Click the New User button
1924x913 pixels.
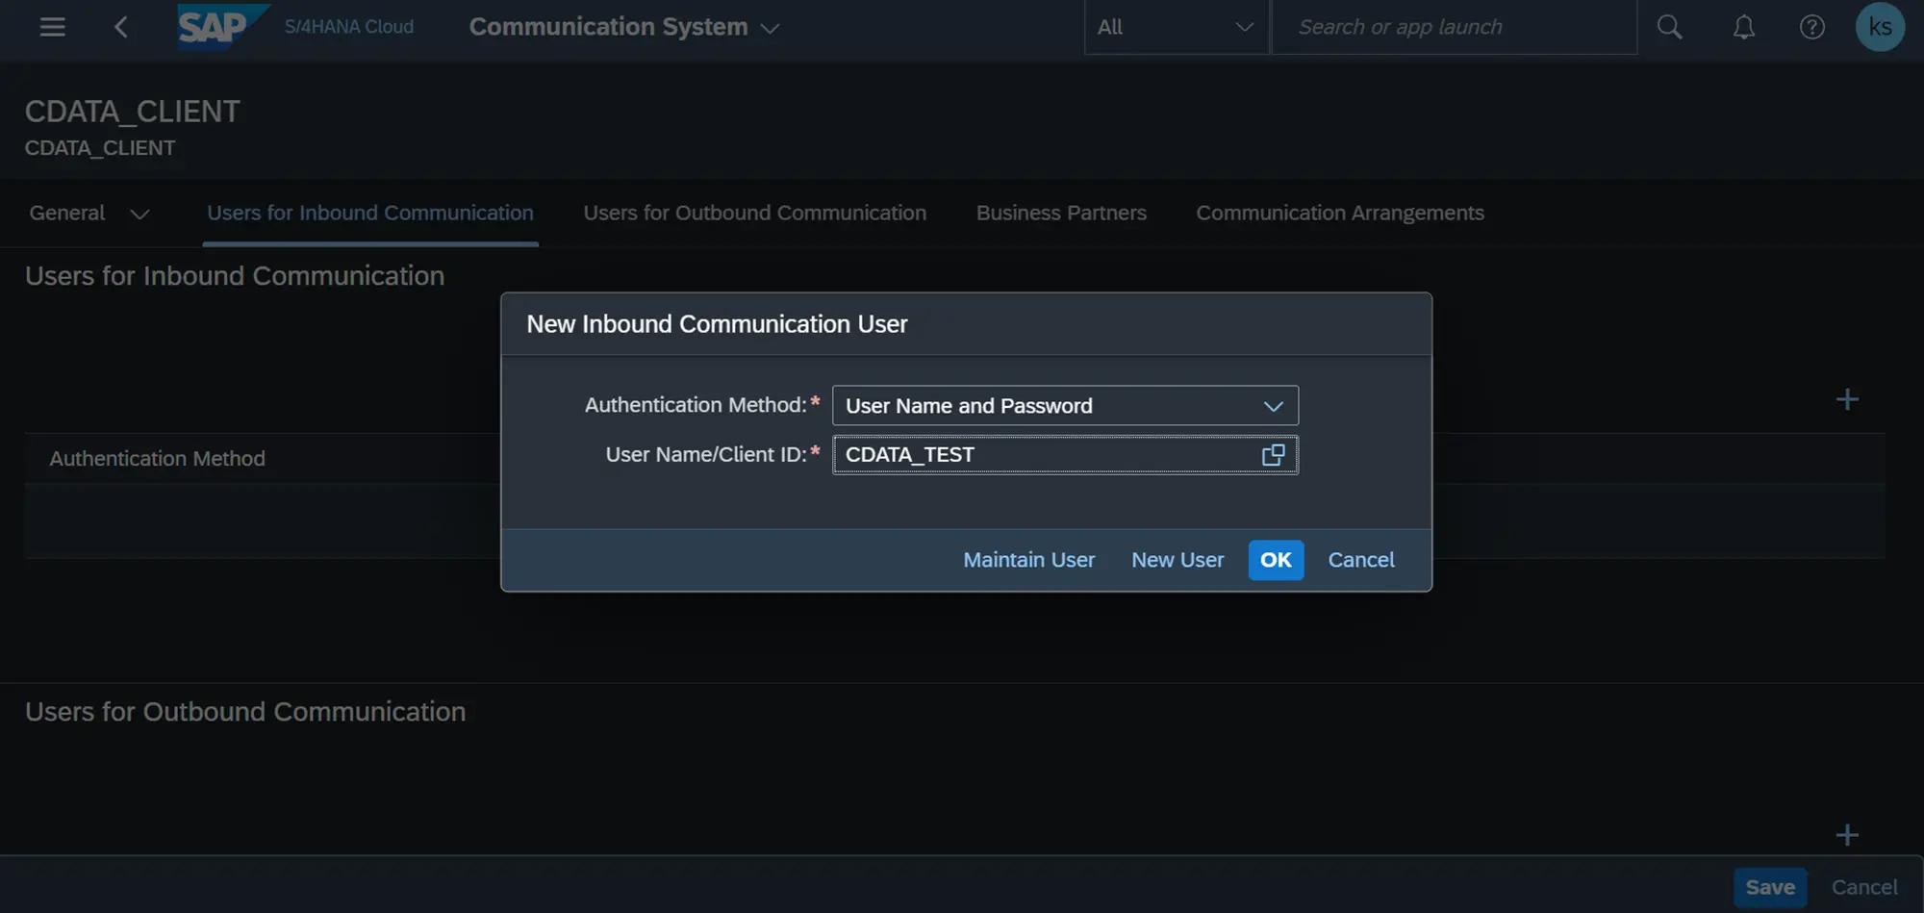pos(1177,560)
